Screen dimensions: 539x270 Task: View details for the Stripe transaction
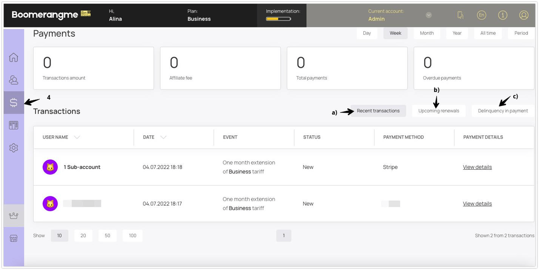pos(477,167)
